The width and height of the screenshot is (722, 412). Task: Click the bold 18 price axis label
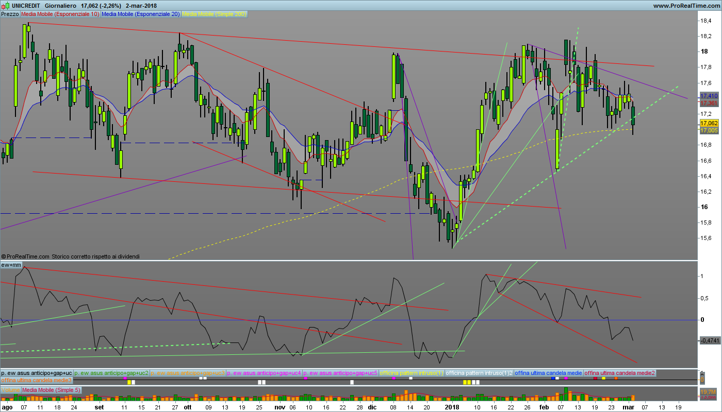click(x=704, y=51)
